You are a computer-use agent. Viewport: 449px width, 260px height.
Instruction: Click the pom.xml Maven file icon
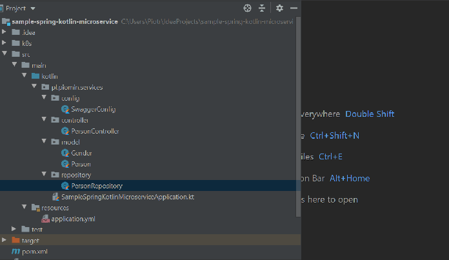point(15,251)
